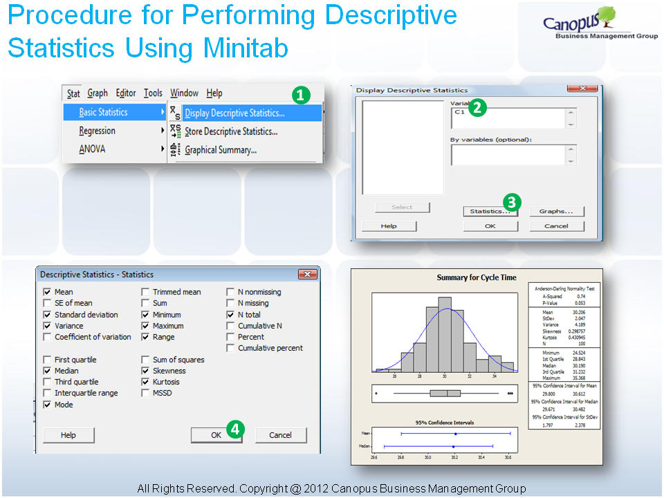Viewport: 664px width, 498px height.
Task: Click the Variables box scroll-down arrow
Action: tap(571, 124)
